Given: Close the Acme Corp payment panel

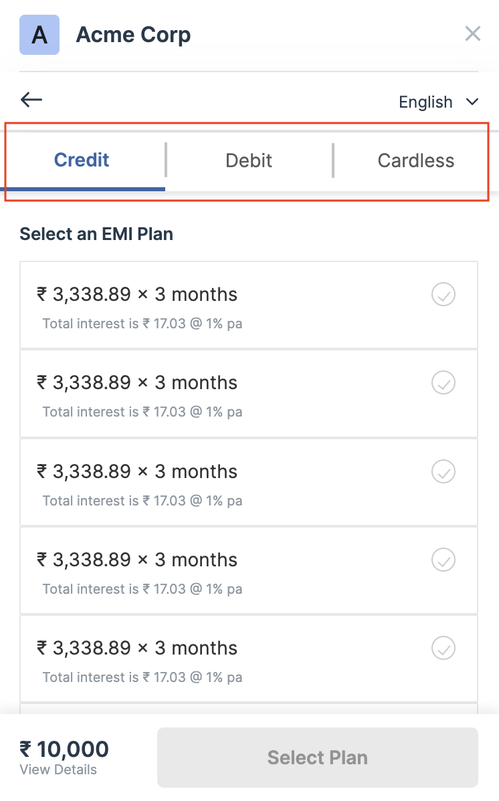Looking at the screenshot, I should (473, 33).
